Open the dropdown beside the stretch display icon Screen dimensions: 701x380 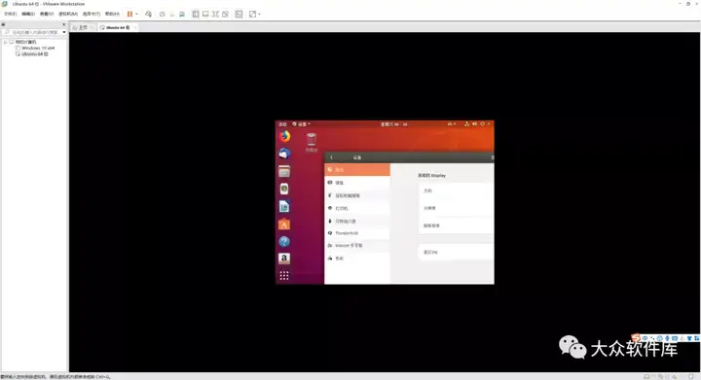259,14
